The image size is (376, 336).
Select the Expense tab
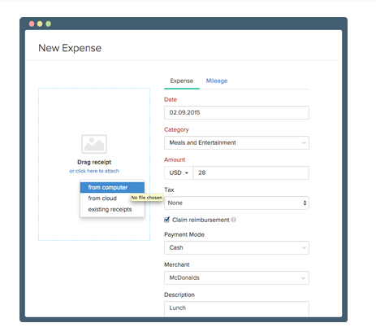point(182,81)
